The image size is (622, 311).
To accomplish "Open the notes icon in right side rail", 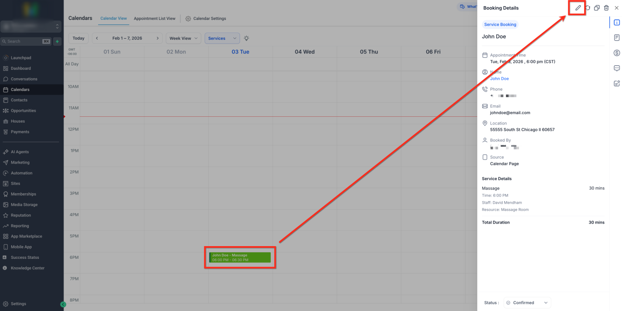I will (617, 37).
